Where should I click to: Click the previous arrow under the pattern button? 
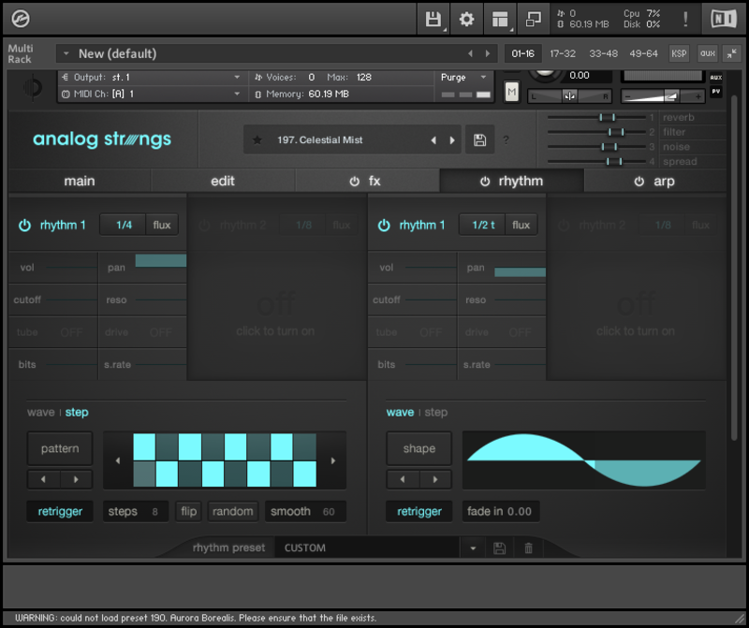coord(44,479)
